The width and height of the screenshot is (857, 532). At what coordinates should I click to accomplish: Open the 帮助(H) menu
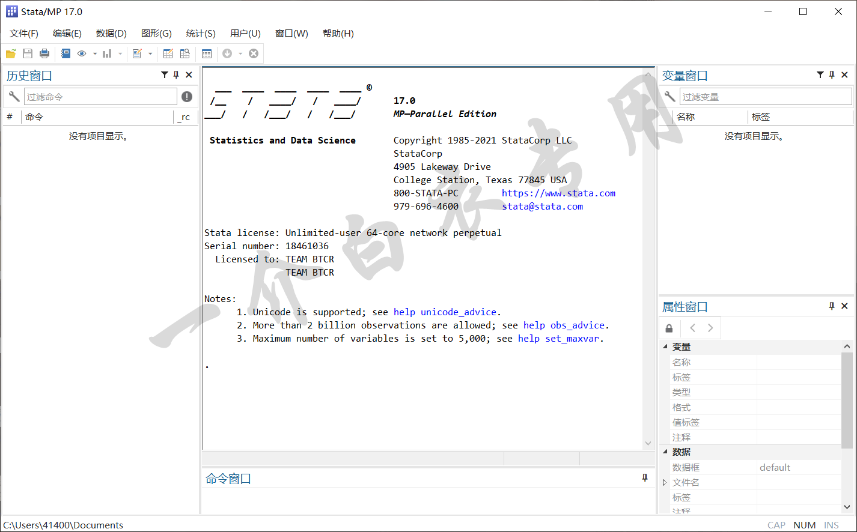coord(338,34)
